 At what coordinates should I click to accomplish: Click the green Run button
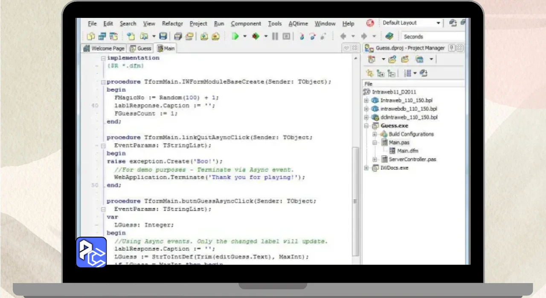pyautogui.click(x=235, y=37)
